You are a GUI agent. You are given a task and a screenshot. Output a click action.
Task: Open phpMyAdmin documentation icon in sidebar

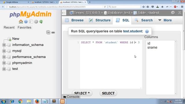pos(26,22)
